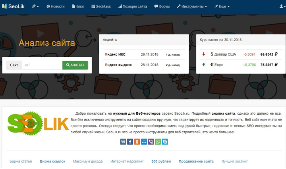The width and height of the screenshot is (286, 169).
Task: Click the green АНАЛИЗ button
Action: 75,65
